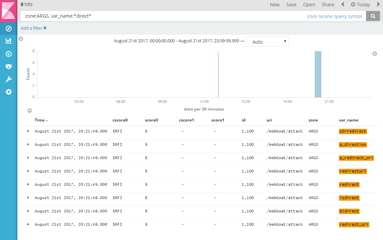This screenshot has height=240, width=383.
Task: Click id 1,100 in the redirecturl row
Action: (x=248, y=171)
